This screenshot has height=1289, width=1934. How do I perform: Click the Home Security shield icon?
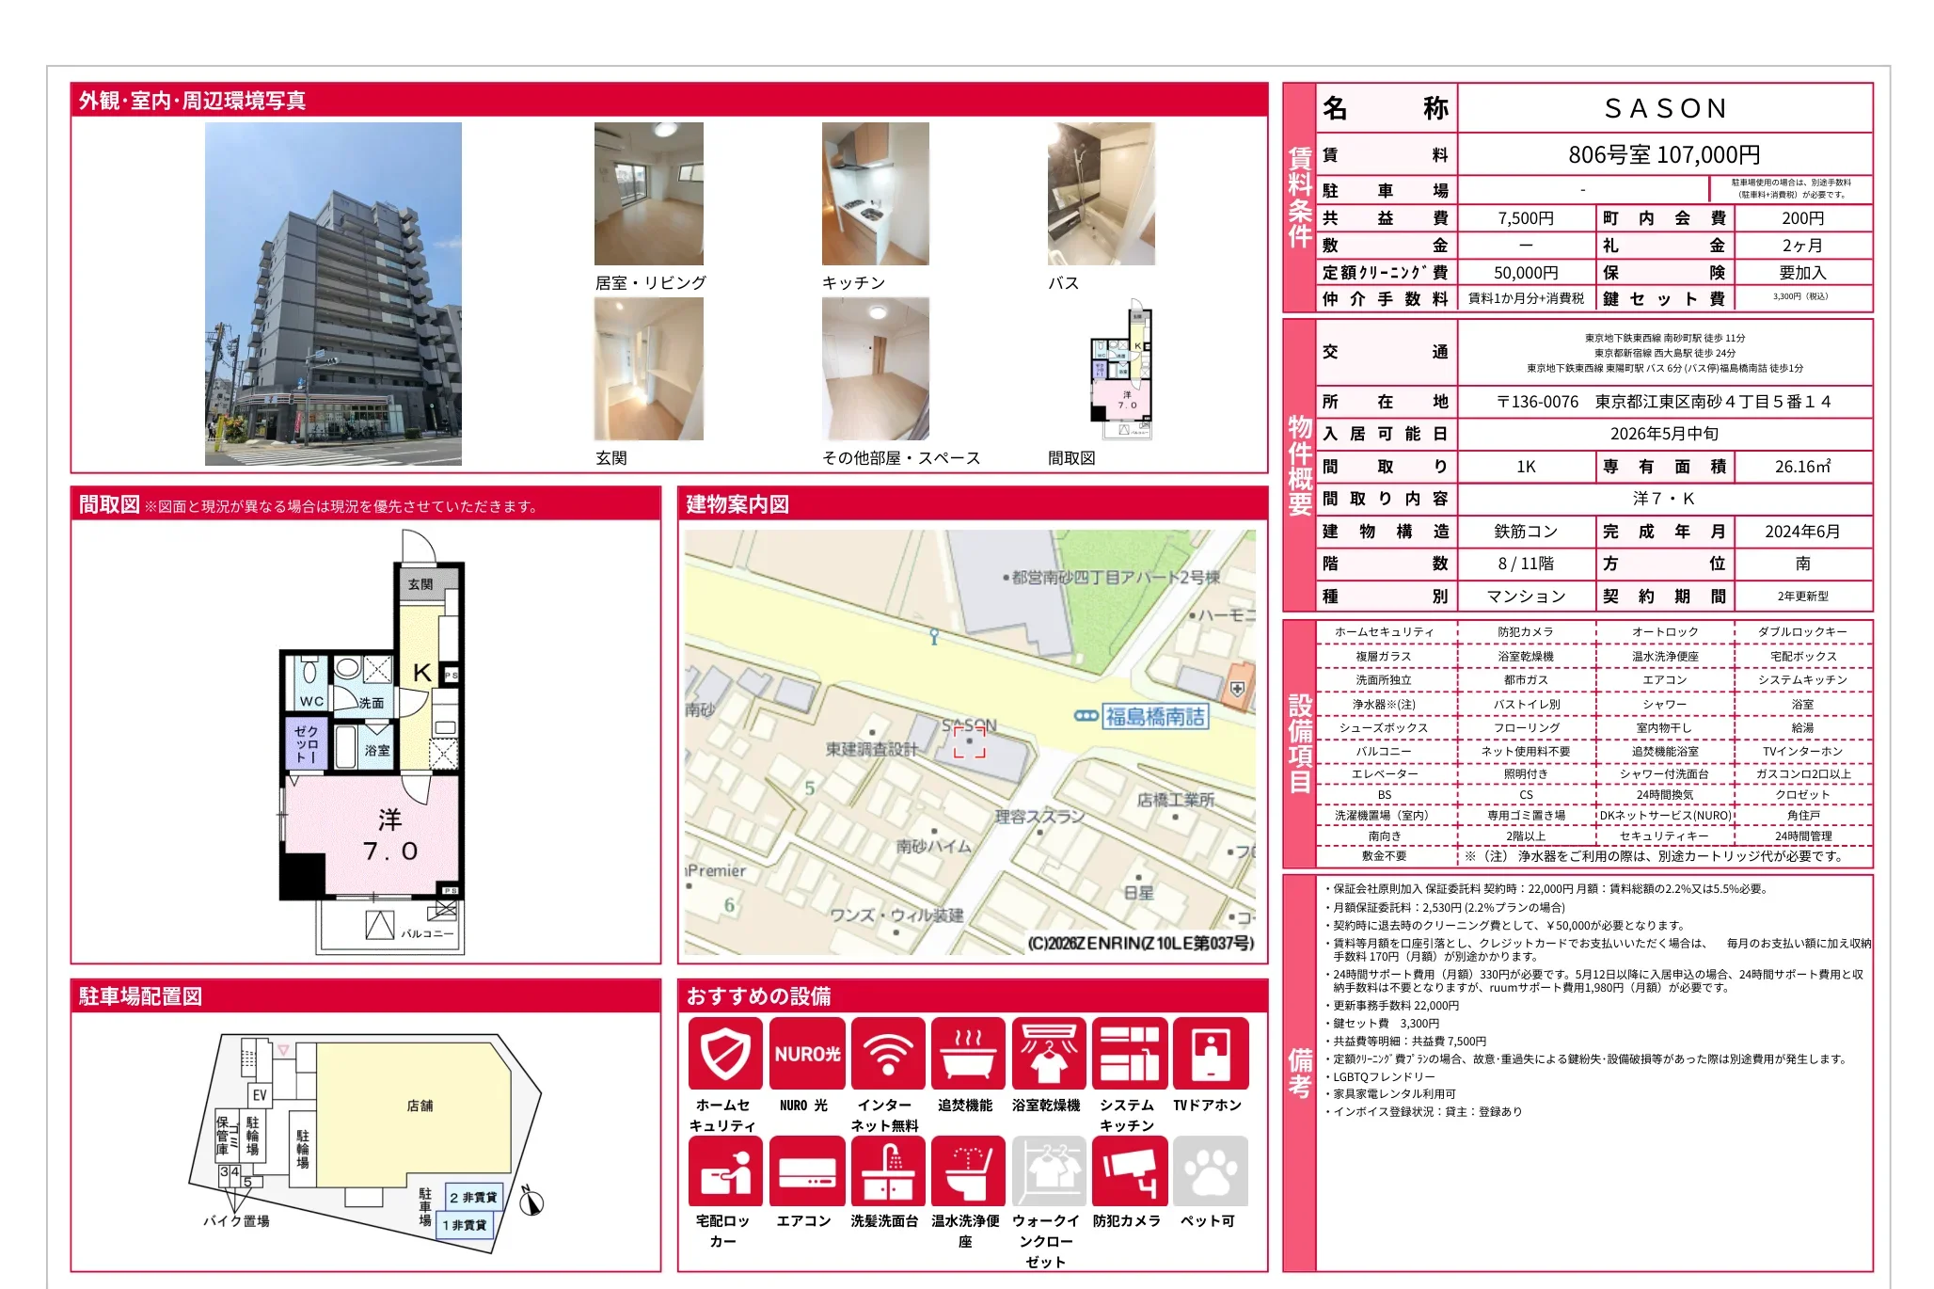coord(724,1054)
